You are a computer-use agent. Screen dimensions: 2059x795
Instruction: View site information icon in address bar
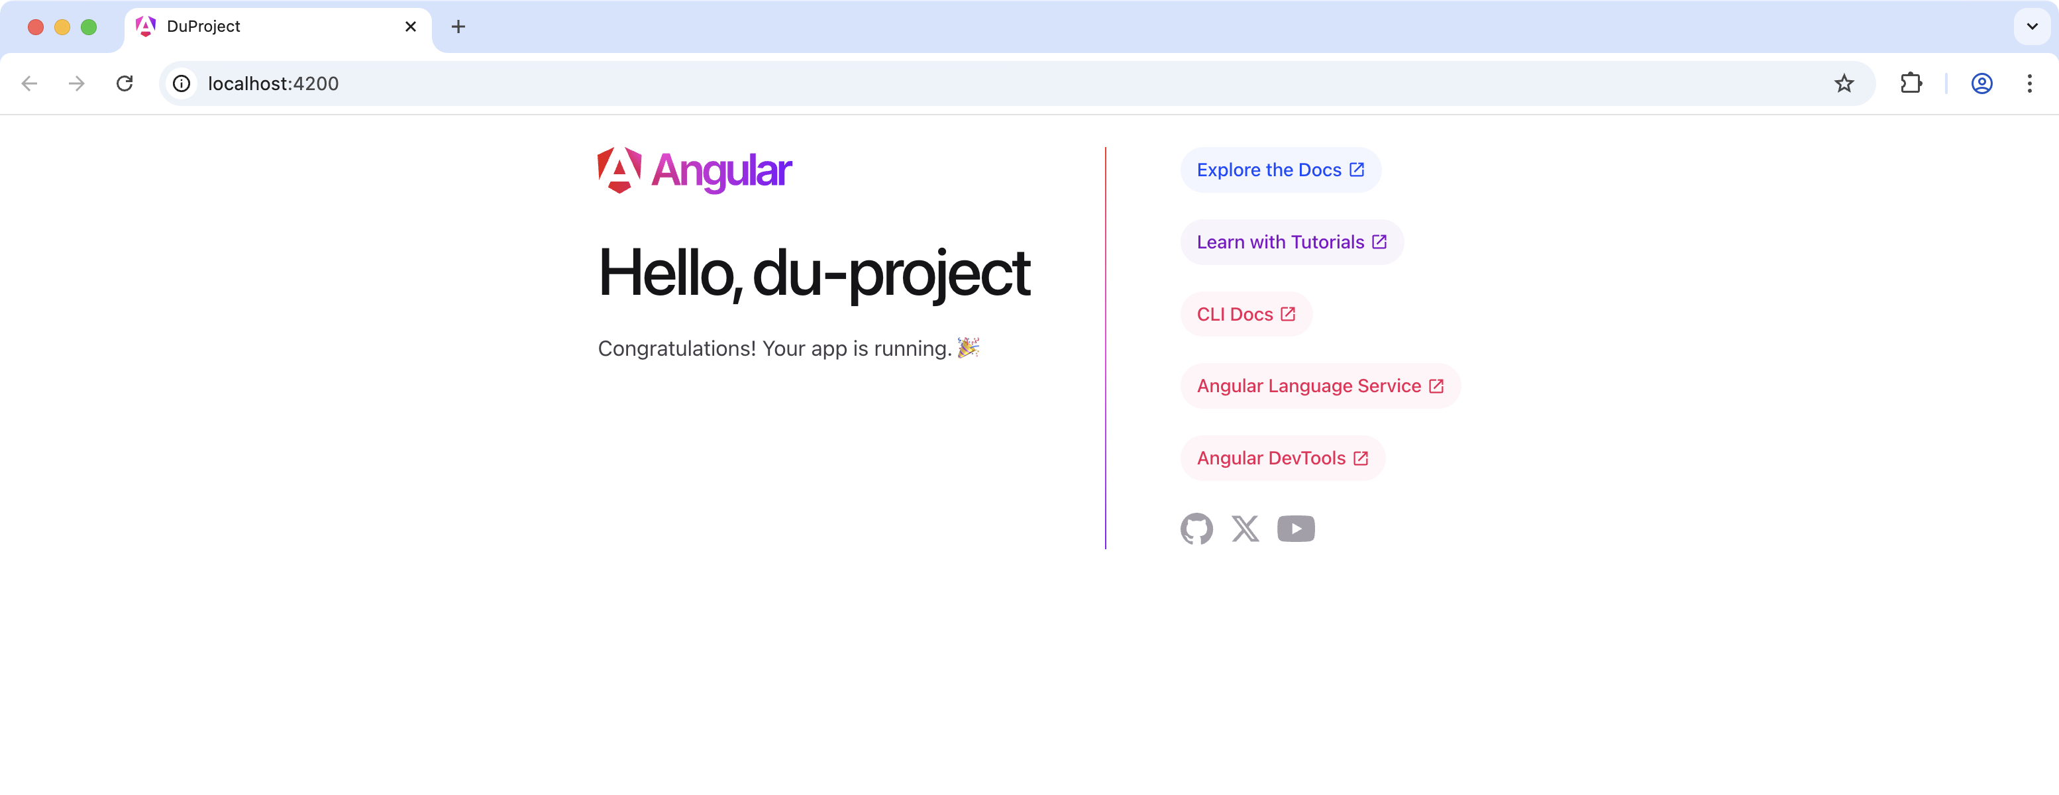tap(182, 83)
